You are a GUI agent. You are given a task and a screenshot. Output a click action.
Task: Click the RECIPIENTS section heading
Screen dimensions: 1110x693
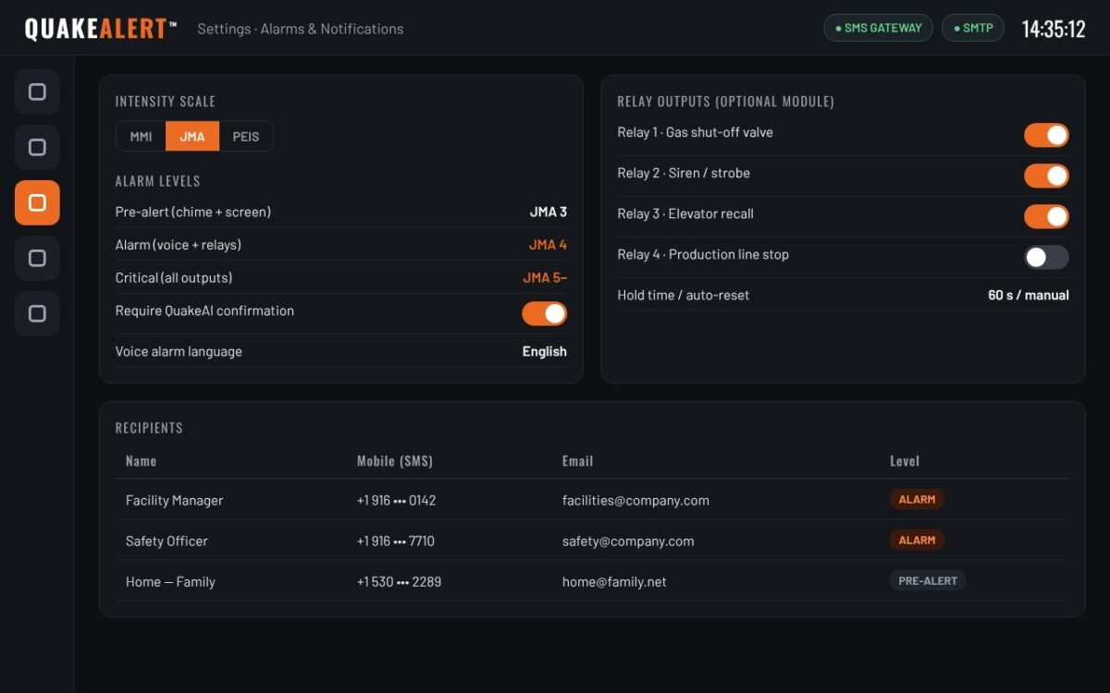149,428
